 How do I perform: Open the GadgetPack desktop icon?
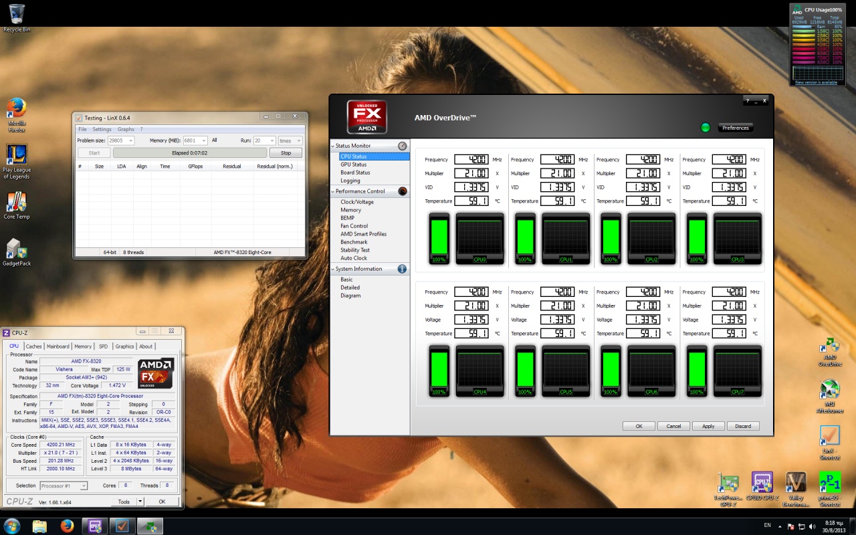(x=17, y=253)
